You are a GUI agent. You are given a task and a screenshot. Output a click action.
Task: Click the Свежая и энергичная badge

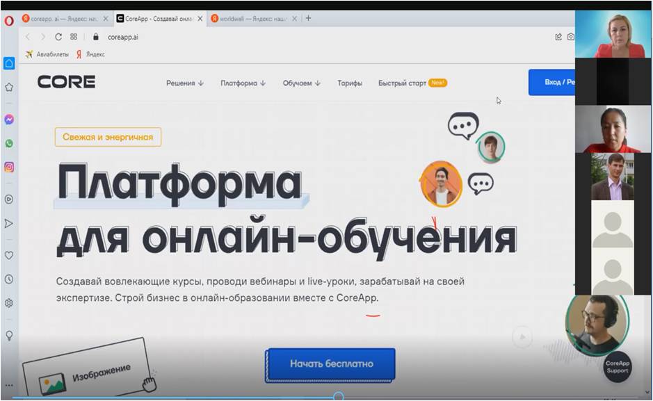[108, 137]
